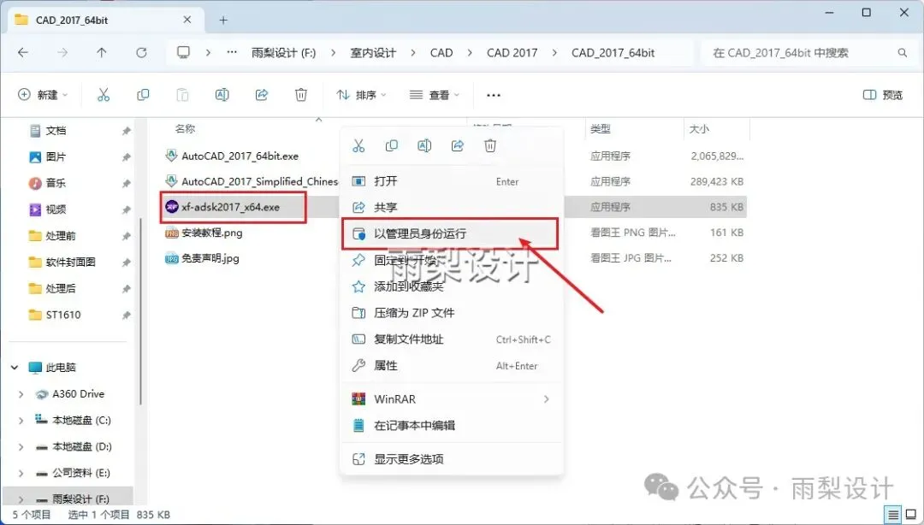Image resolution: width=924 pixels, height=525 pixels.
Task: Toggle the 预览 preview pane
Action: [883, 95]
